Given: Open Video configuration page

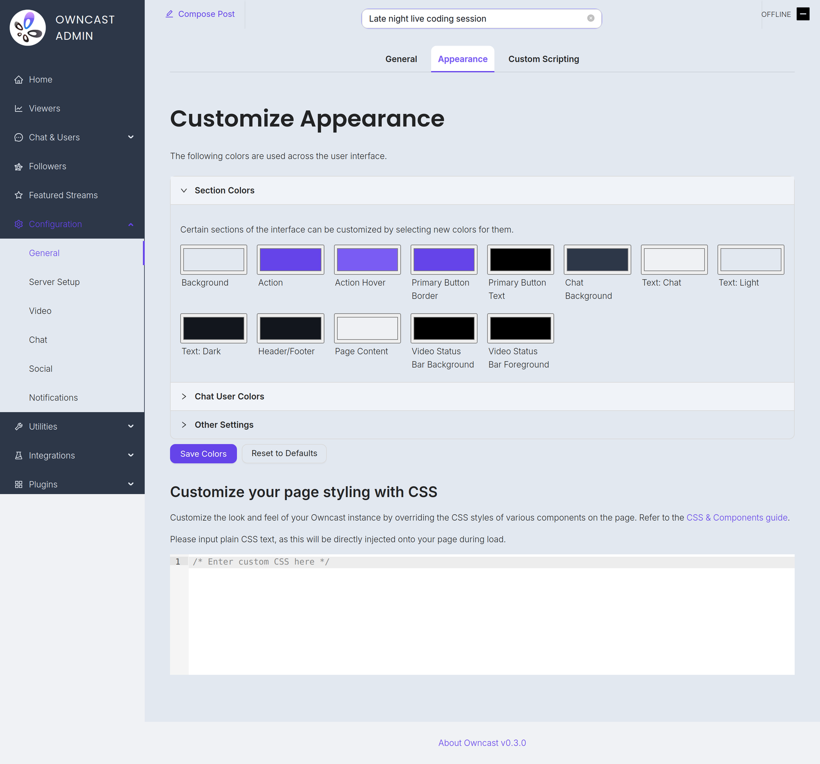Looking at the screenshot, I should [72, 311].
